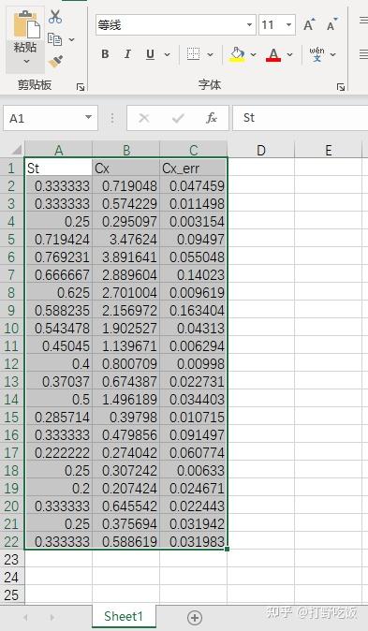
Task: Expand the Name Box dropdown beside A1
Action: tap(88, 118)
